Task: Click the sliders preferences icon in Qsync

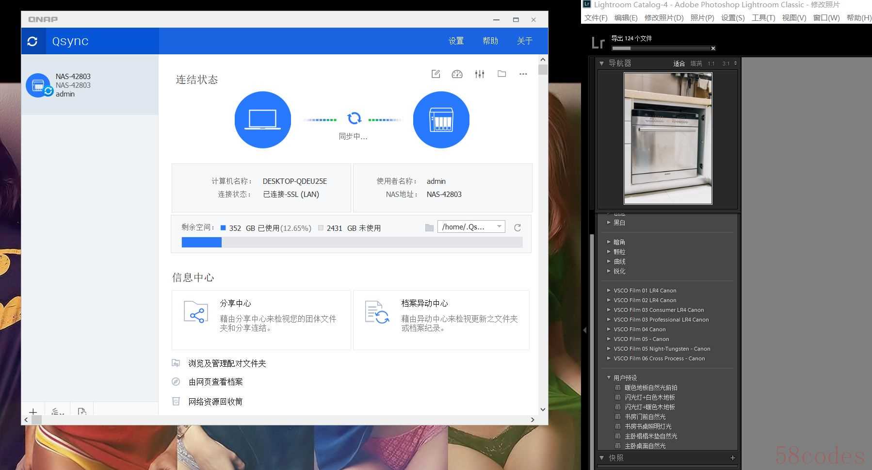Action: pyautogui.click(x=480, y=74)
